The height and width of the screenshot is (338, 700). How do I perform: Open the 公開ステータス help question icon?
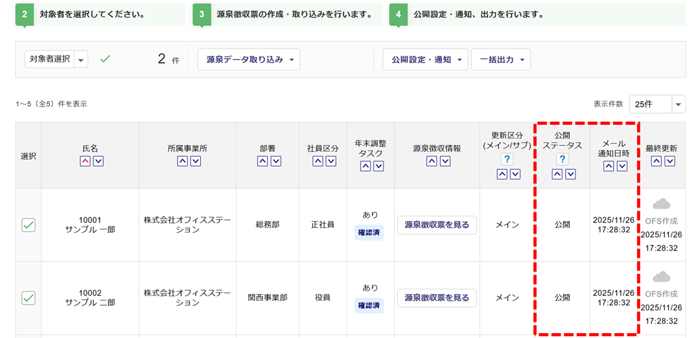[x=563, y=159]
